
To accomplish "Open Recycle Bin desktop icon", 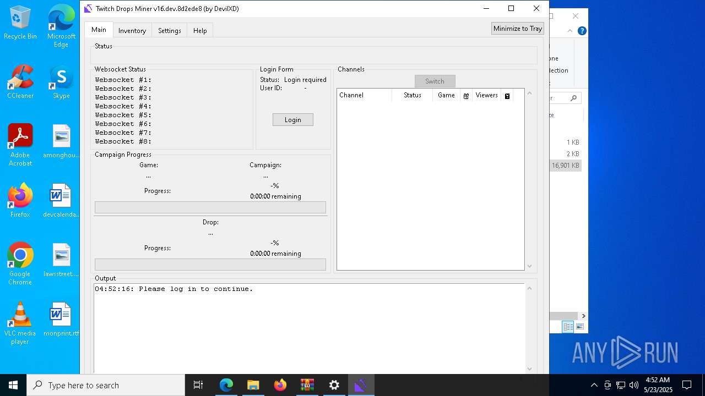I will 20,23.
